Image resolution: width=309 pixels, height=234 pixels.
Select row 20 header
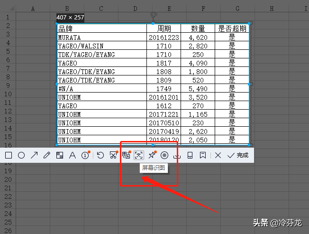pos(8,179)
